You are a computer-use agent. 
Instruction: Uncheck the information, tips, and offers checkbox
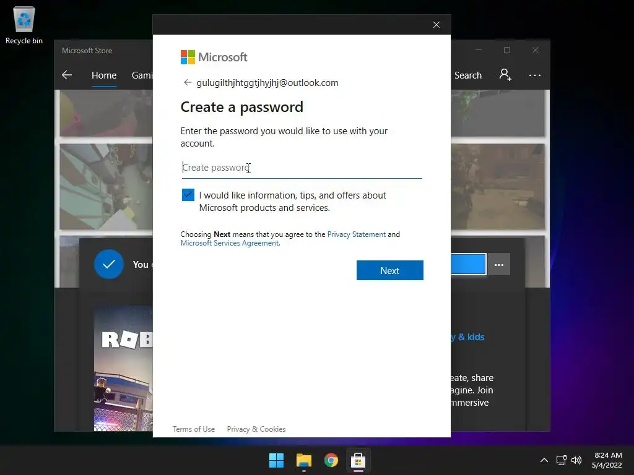(x=188, y=195)
